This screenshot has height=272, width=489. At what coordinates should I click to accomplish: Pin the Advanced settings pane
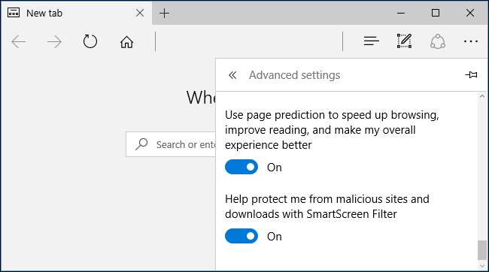[471, 75]
